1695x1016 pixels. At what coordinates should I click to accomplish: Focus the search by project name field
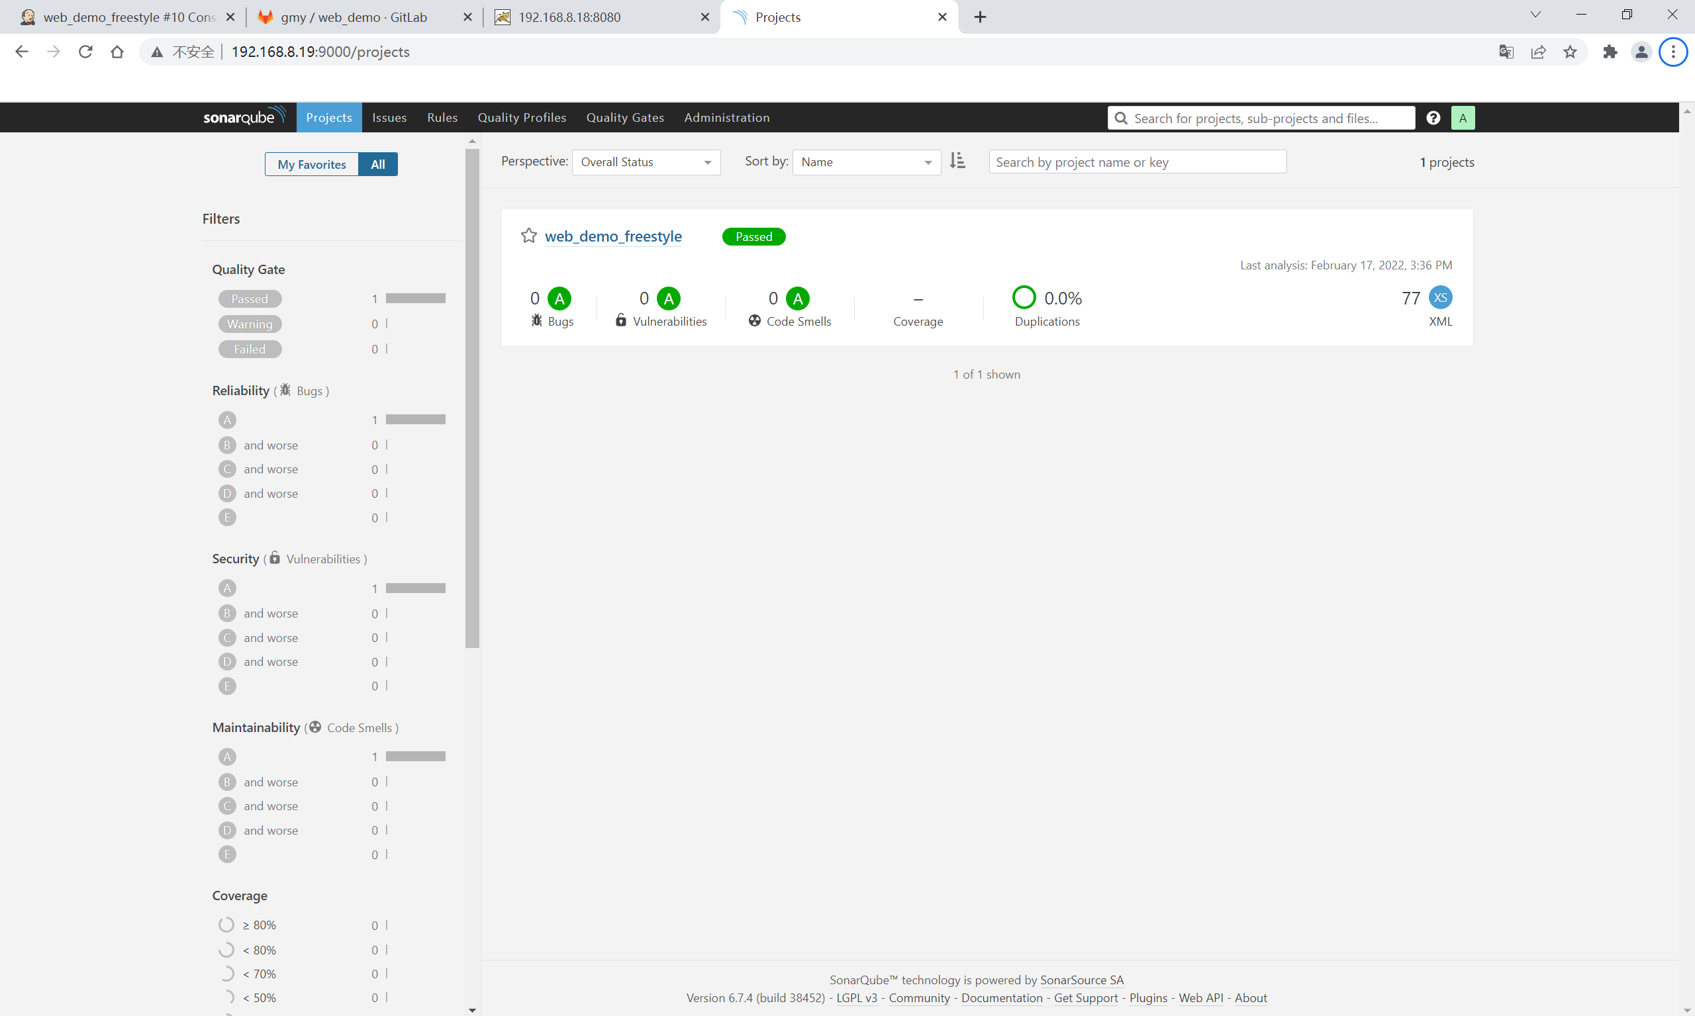[x=1137, y=162]
